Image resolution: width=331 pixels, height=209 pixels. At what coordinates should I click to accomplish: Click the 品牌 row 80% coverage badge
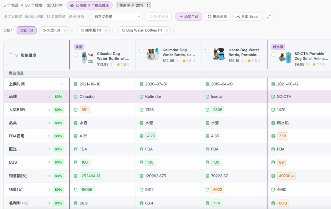pos(59,97)
